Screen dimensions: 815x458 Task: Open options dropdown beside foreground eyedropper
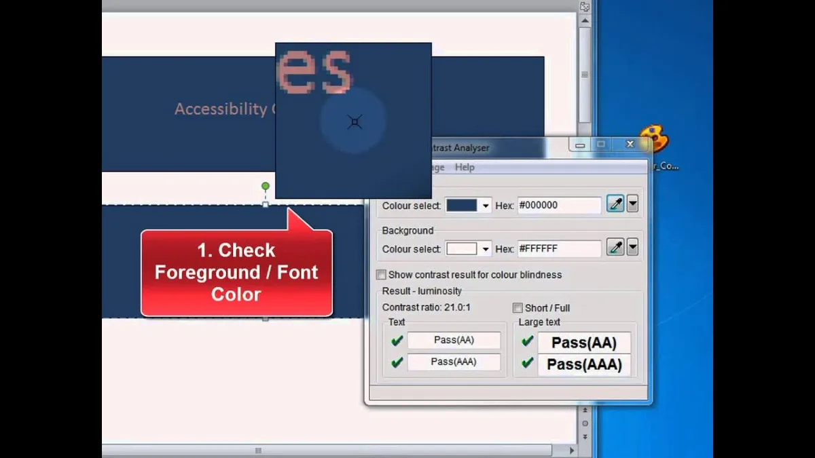click(632, 204)
